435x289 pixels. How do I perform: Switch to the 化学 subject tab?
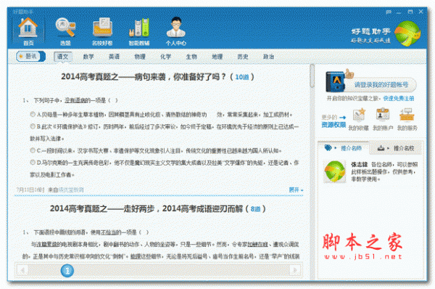165,57
